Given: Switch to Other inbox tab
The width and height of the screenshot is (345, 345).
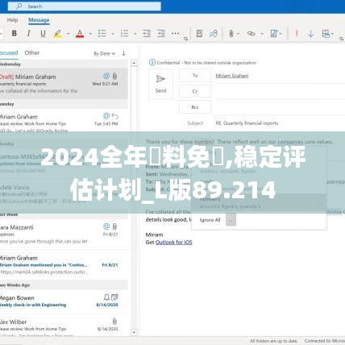Looking at the screenshot, I should click(32, 52).
